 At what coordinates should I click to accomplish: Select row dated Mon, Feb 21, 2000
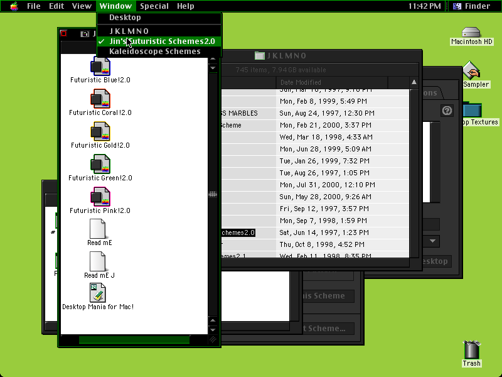[315, 125]
